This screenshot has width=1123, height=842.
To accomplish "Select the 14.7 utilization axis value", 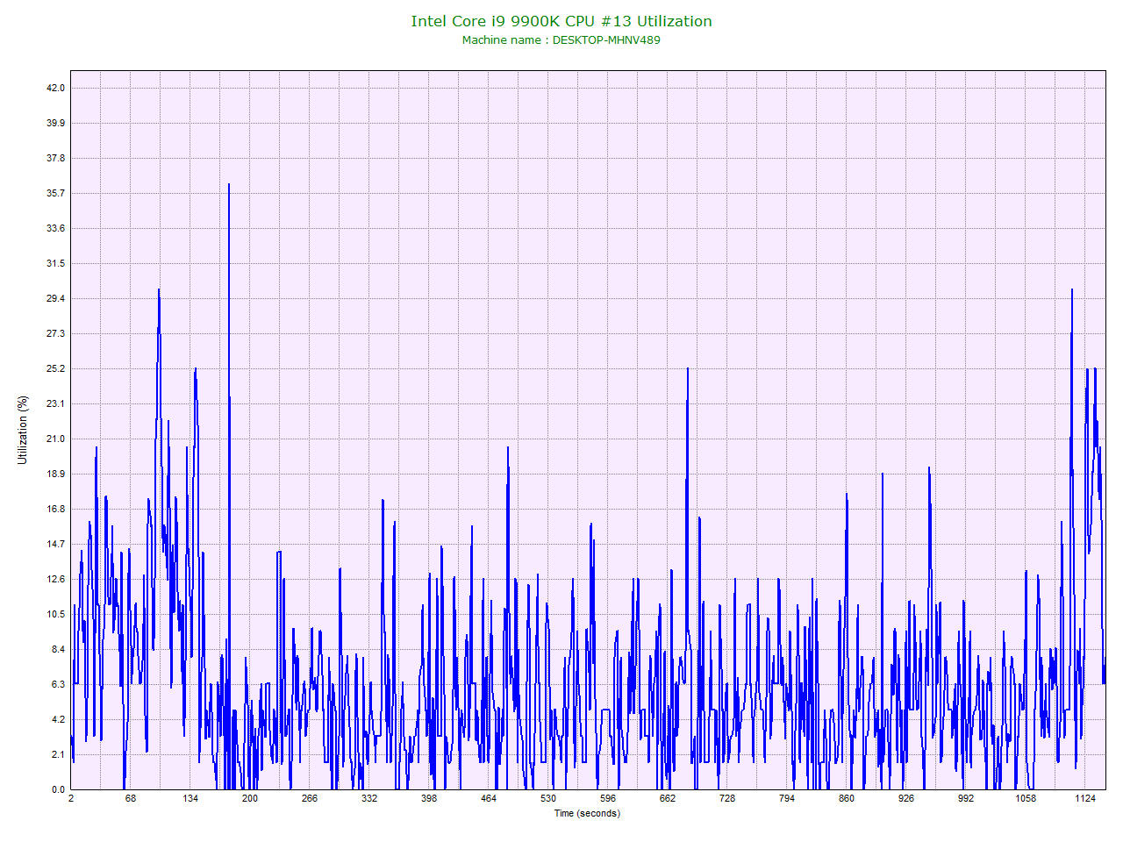I will [56, 544].
